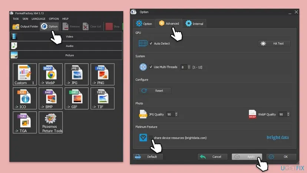The image size is (307, 173).
Task: Click the Apply button
Action: tap(247, 157)
